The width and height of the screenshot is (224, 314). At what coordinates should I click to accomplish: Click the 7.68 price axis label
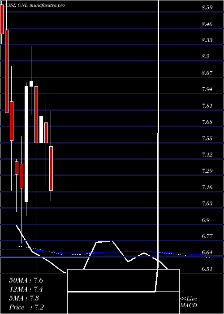point(207,122)
